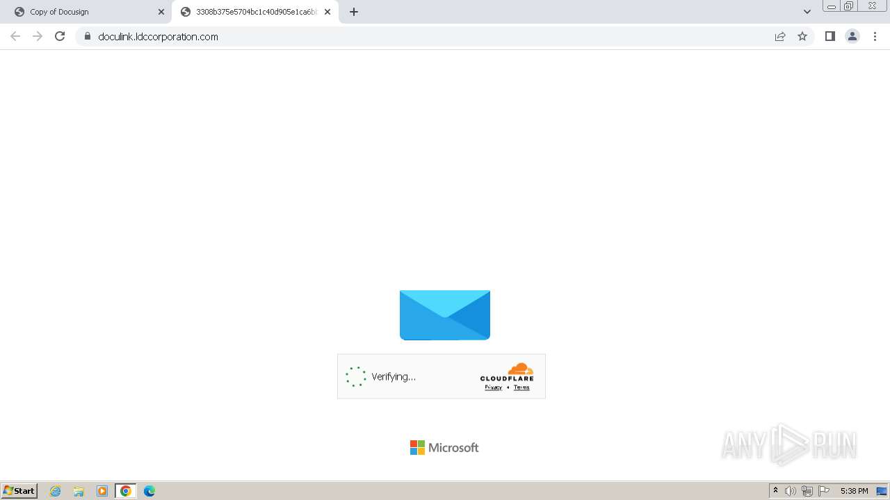Launch Internet Explorer from the taskbar
890x500 pixels.
pyautogui.click(x=56, y=491)
